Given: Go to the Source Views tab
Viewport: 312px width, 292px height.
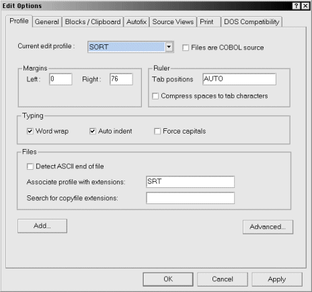Looking at the screenshot, I should (173, 21).
